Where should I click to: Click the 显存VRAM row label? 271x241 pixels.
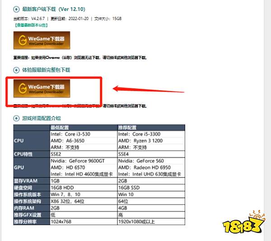[x=32, y=181]
